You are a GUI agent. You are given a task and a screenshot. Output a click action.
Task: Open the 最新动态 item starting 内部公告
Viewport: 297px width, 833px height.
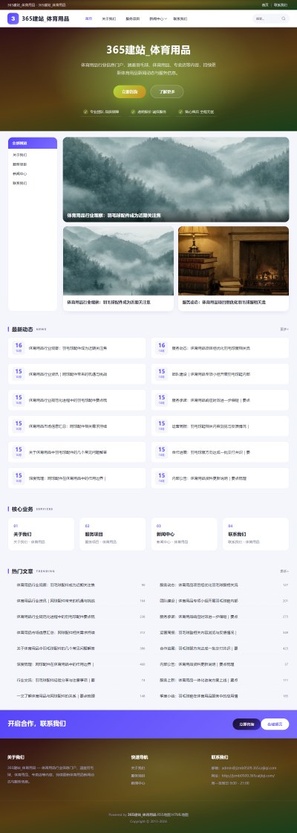(x=220, y=478)
